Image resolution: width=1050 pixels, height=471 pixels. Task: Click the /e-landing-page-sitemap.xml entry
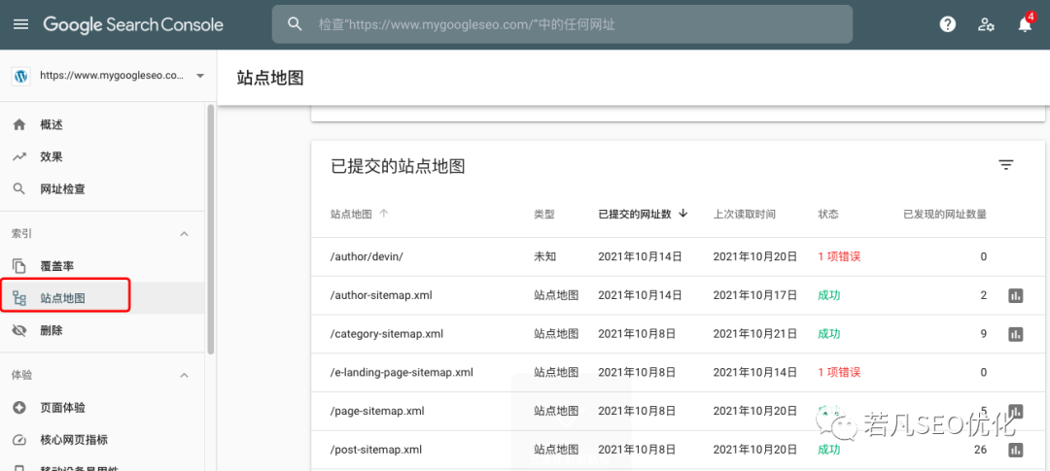[x=402, y=372]
